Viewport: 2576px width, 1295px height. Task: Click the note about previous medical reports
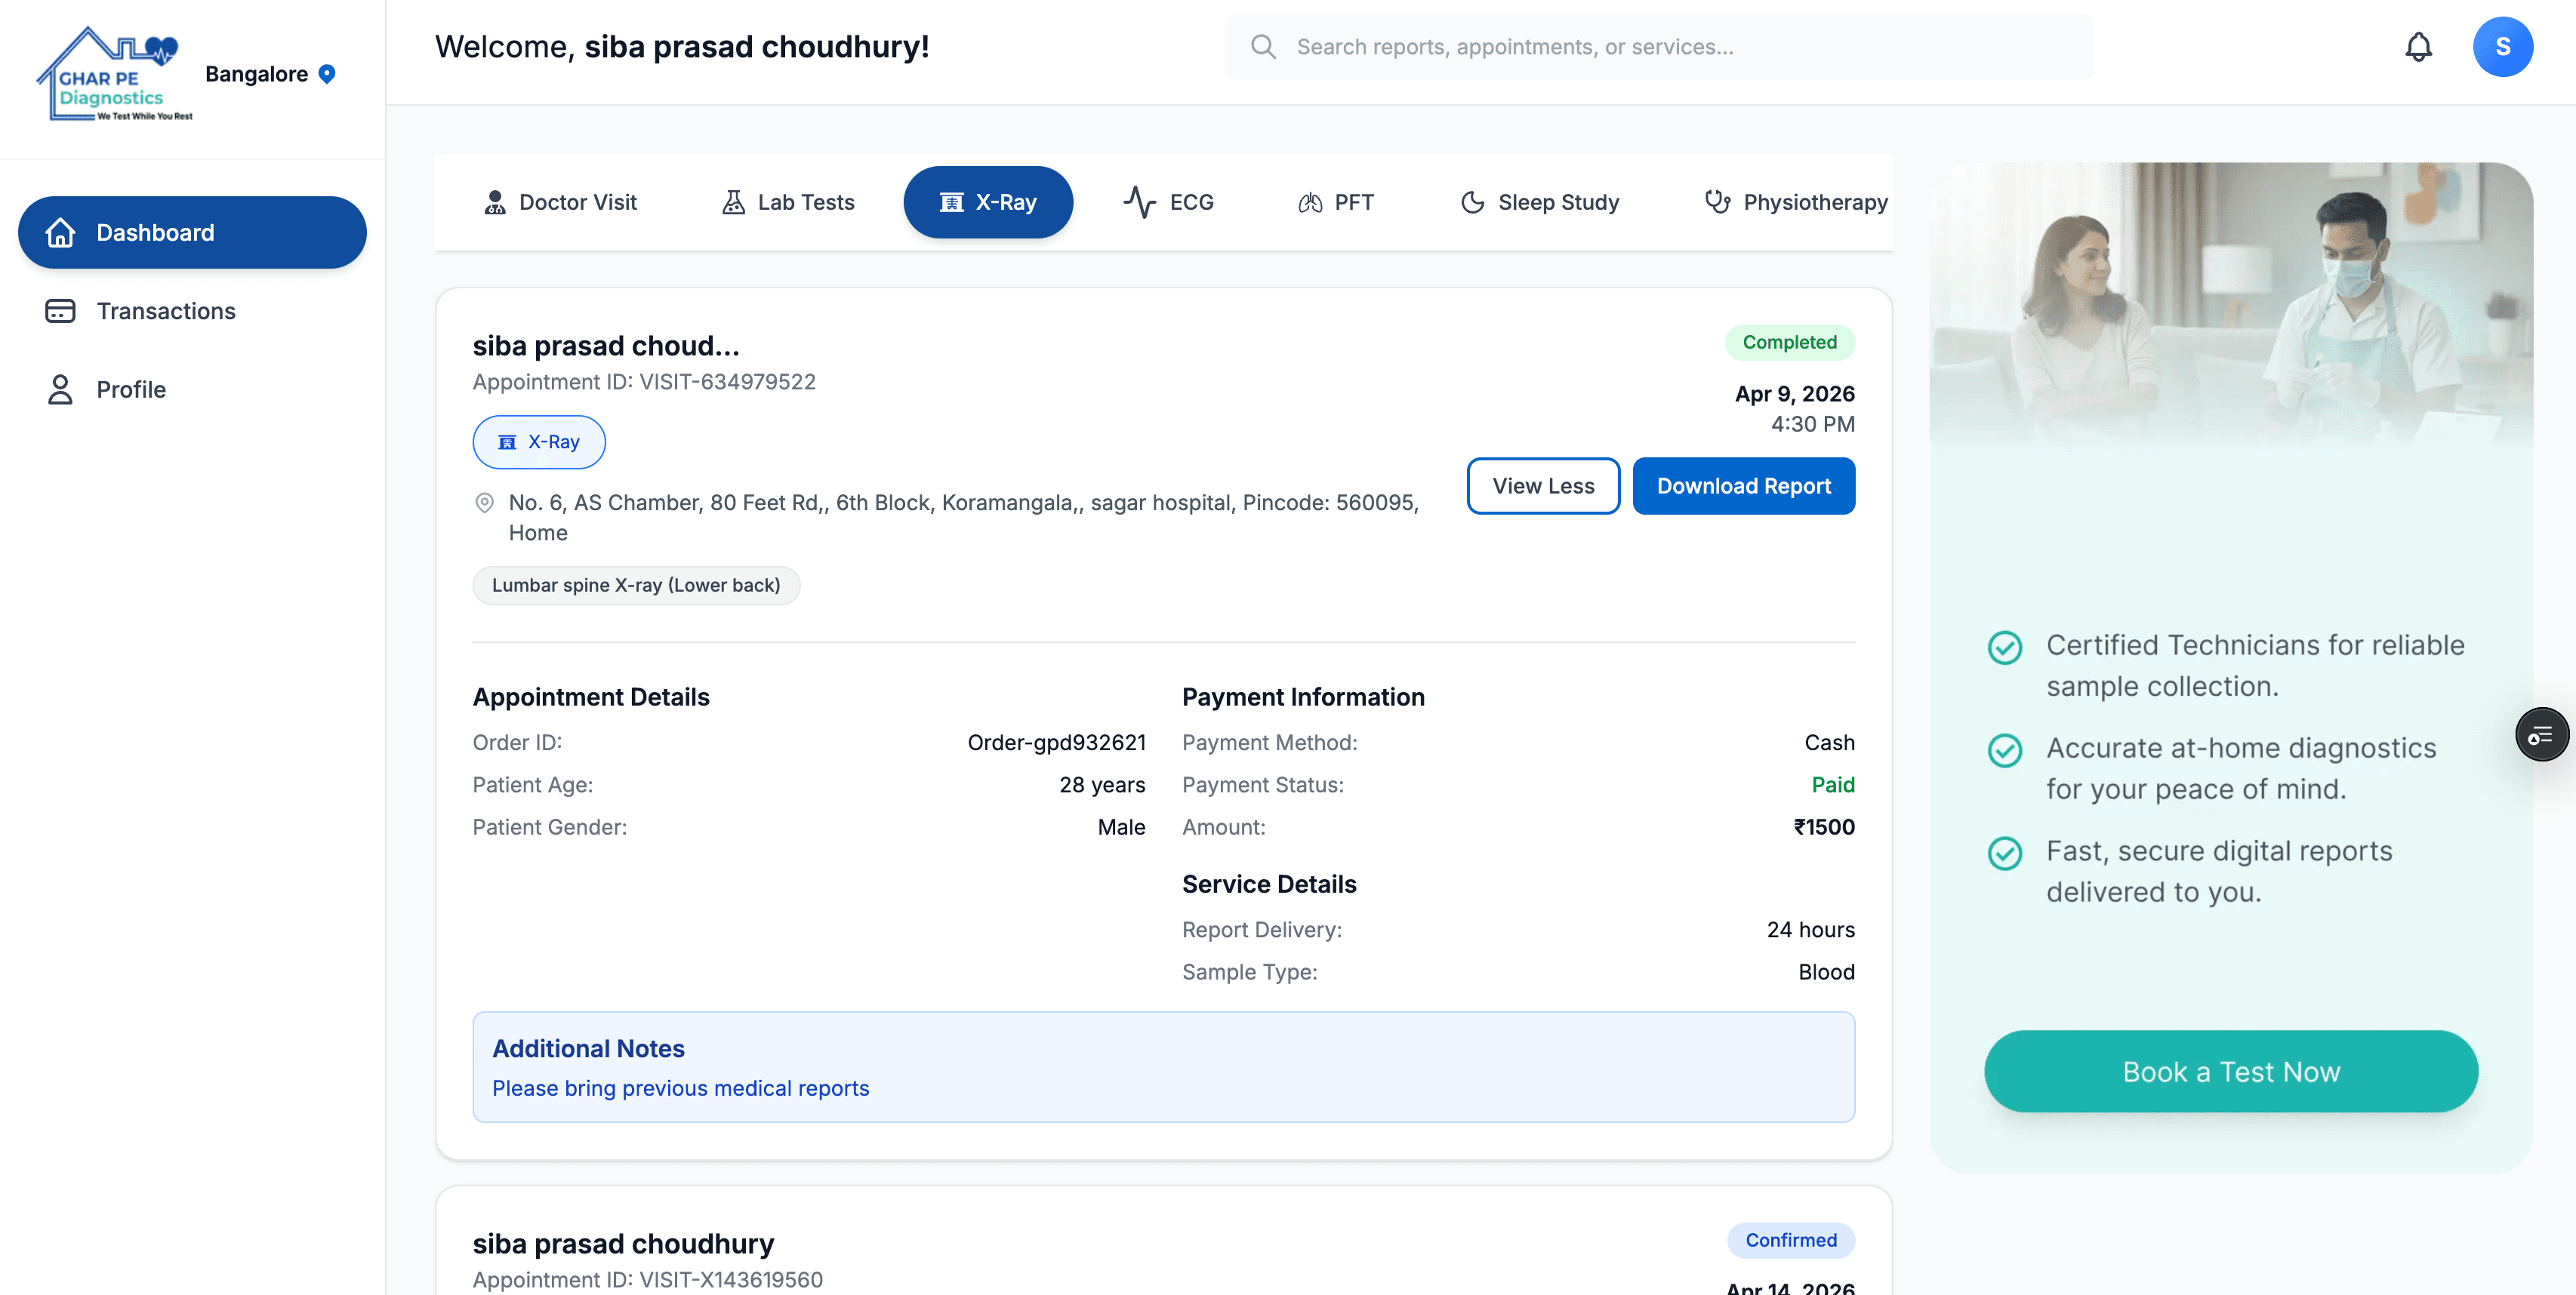680,1089
